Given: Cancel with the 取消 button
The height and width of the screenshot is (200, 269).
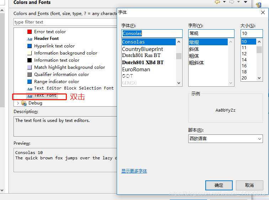Looking at the screenshot, I should [249, 185].
